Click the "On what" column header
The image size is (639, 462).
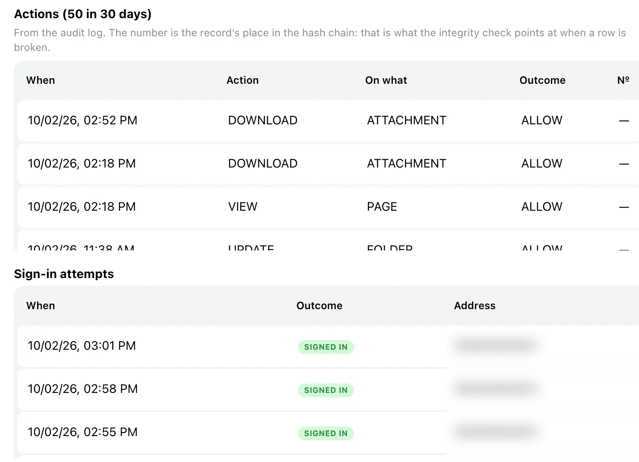[x=386, y=80]
